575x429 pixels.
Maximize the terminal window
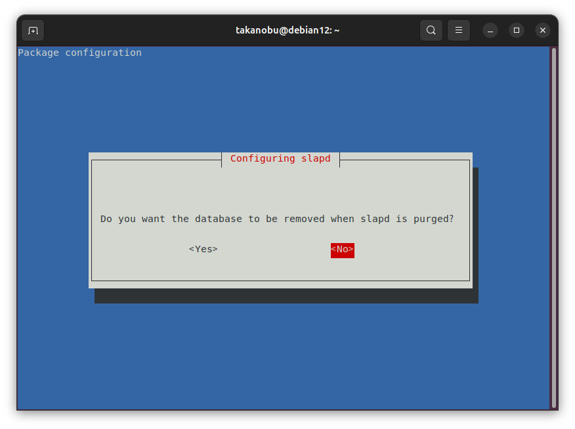(517, 30)
